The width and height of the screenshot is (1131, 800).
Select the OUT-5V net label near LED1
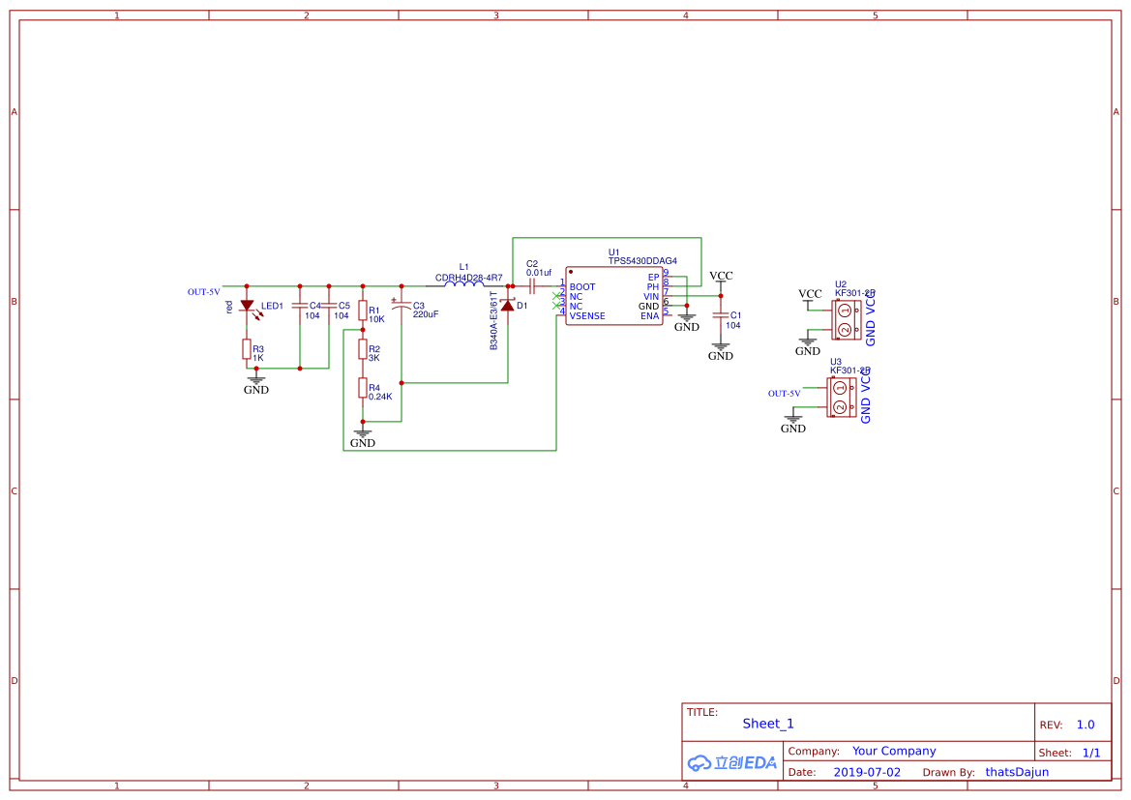203,291
